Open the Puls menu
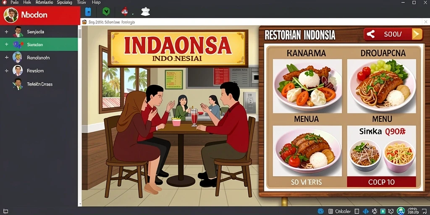The width and height of the screenshot is (430, 215). coord(15,2)
